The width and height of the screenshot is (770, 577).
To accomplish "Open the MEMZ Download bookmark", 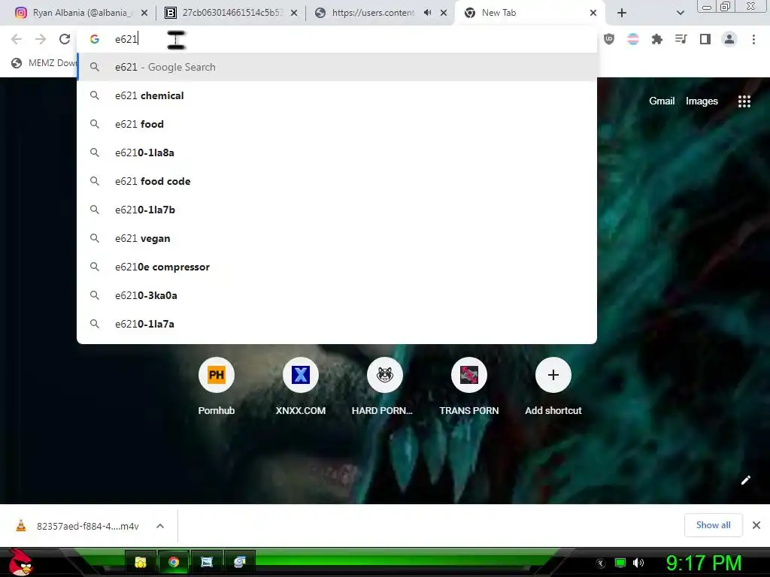I will point(44,63).
